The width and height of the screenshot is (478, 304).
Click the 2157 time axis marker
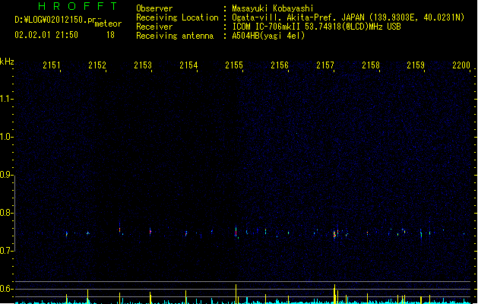[x=325, y=65]
